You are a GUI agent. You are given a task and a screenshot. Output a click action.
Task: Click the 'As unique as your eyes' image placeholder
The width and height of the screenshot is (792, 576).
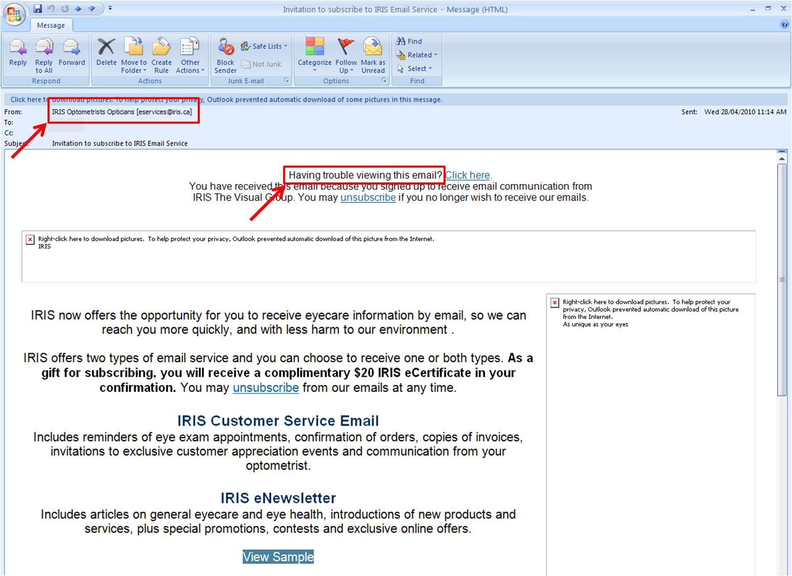point(651,434)
